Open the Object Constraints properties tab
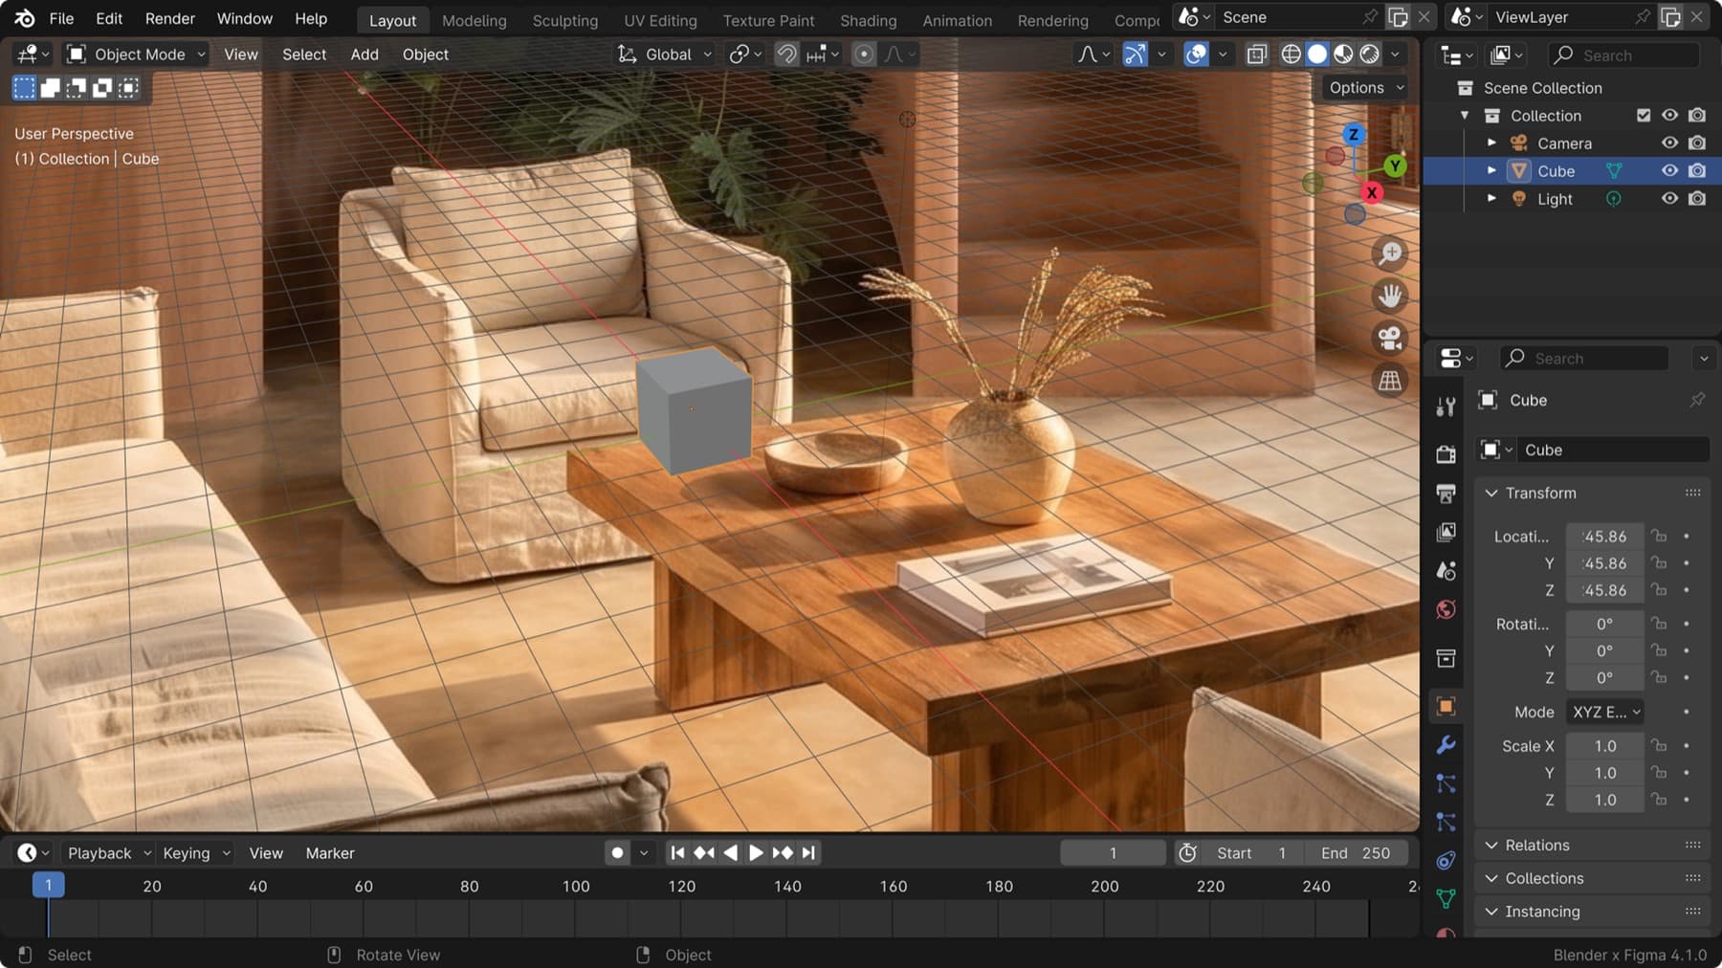Screen dimensions: 1722x968 pos(1446,860)
